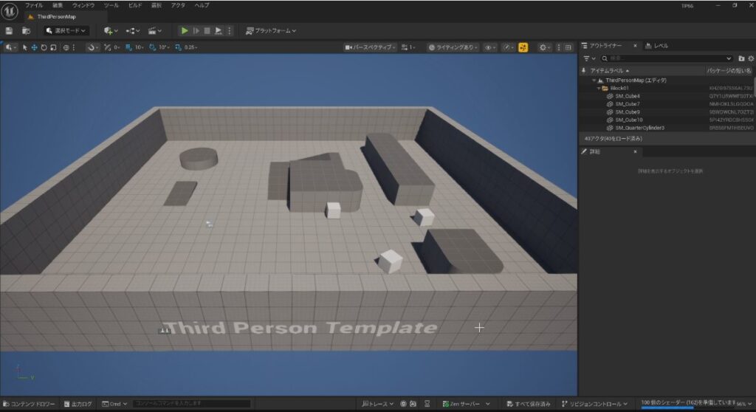Click the save current level icon
Viewport: 756px width, 412px height.
(9, 31)
